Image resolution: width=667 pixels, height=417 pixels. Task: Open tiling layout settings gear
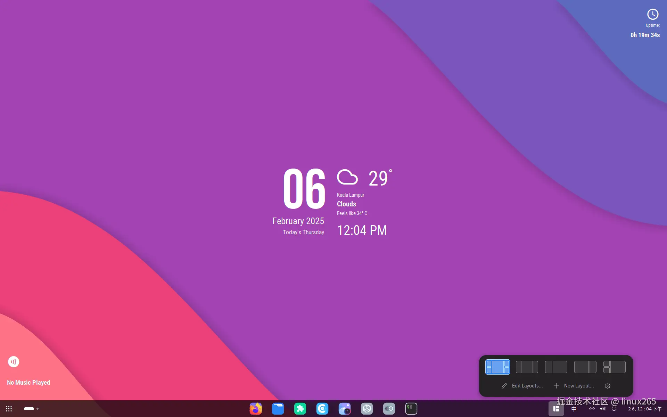tap(608, 386)
